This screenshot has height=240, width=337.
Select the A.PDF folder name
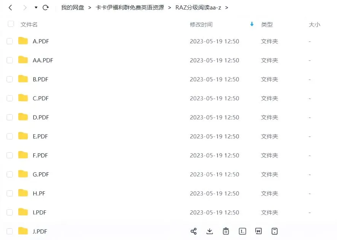(x=41, y=41)
